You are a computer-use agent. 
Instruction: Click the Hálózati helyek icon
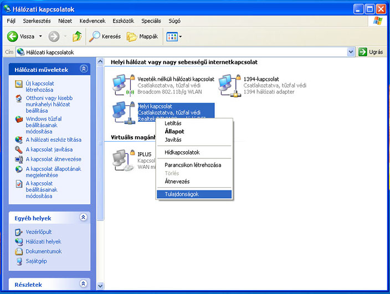[19, 242]
